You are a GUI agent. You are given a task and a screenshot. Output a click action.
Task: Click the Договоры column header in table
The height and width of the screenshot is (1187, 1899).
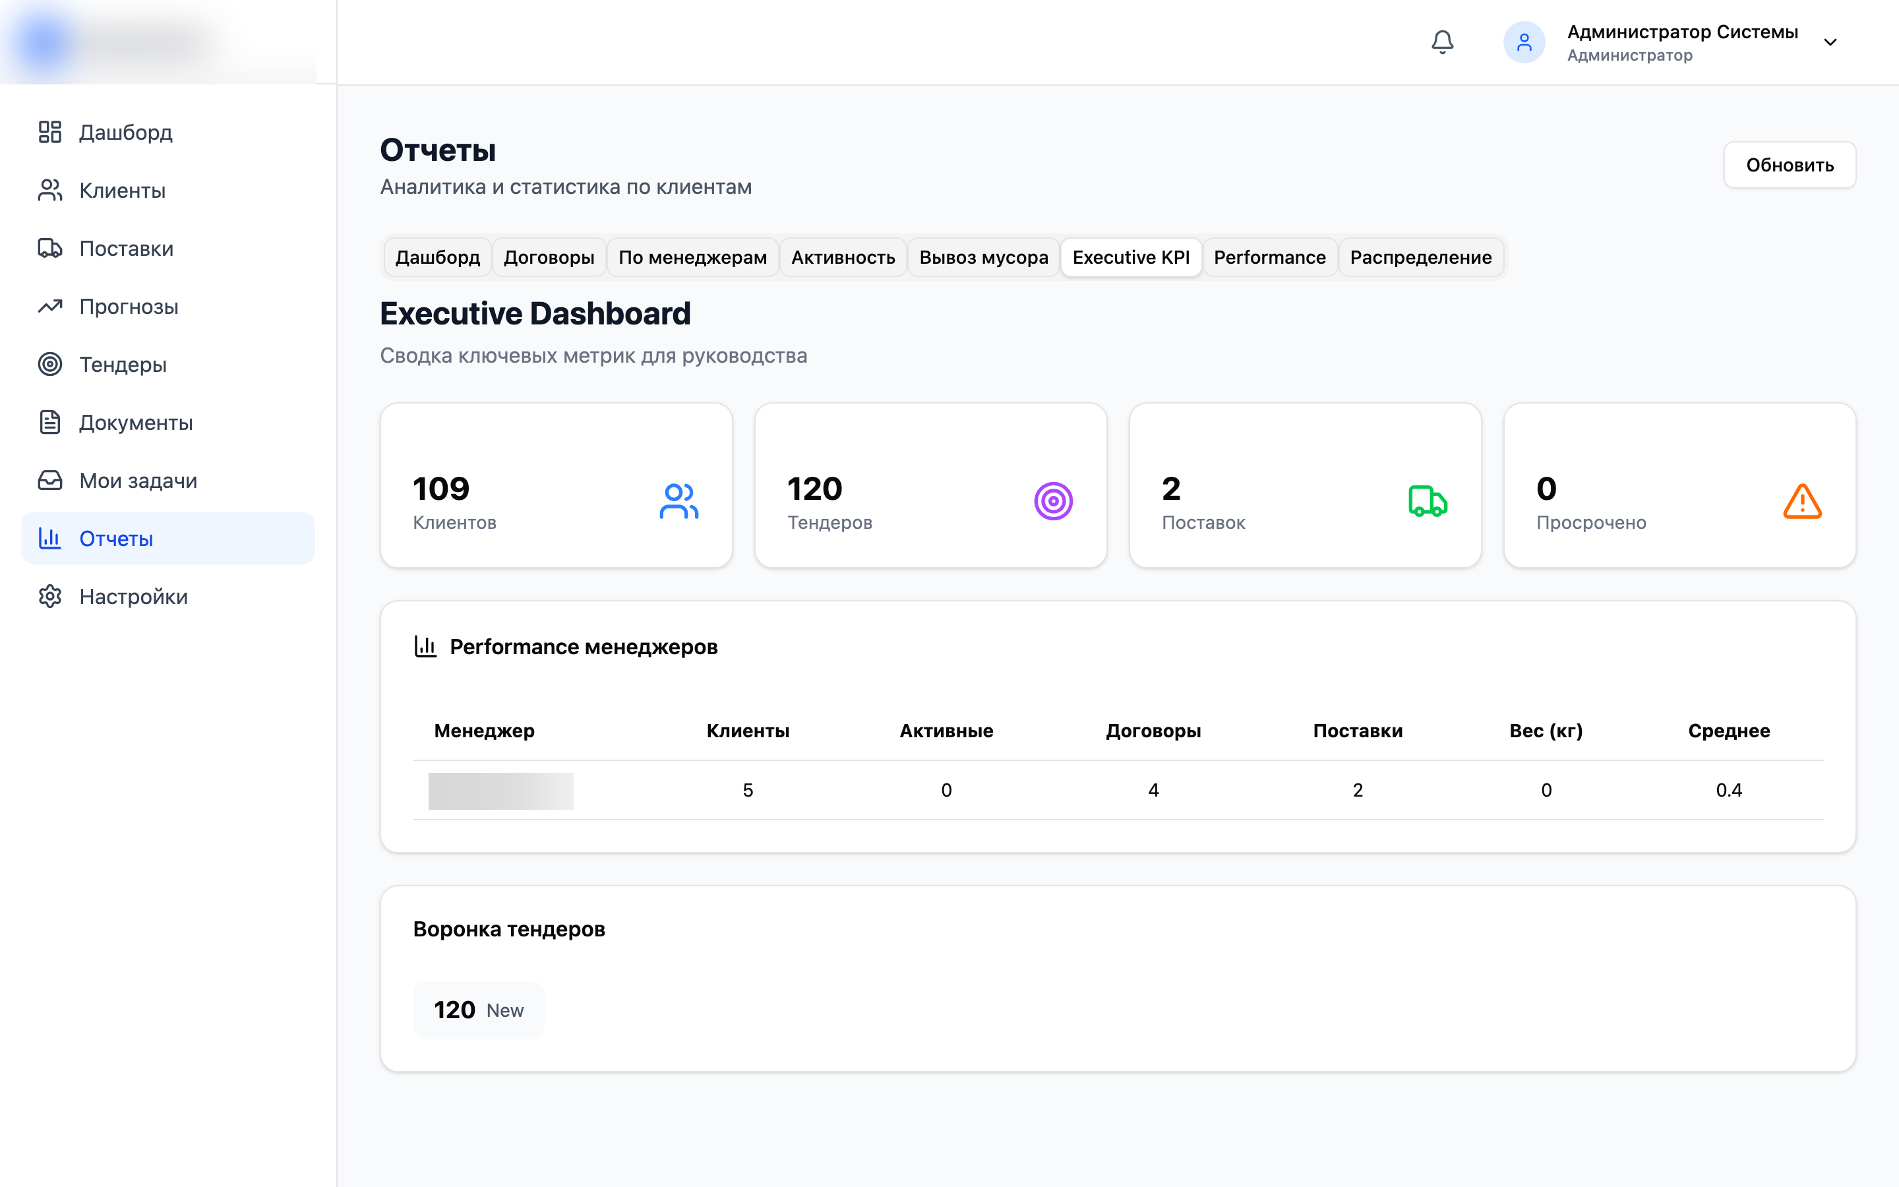click(x=1153, y=730)
